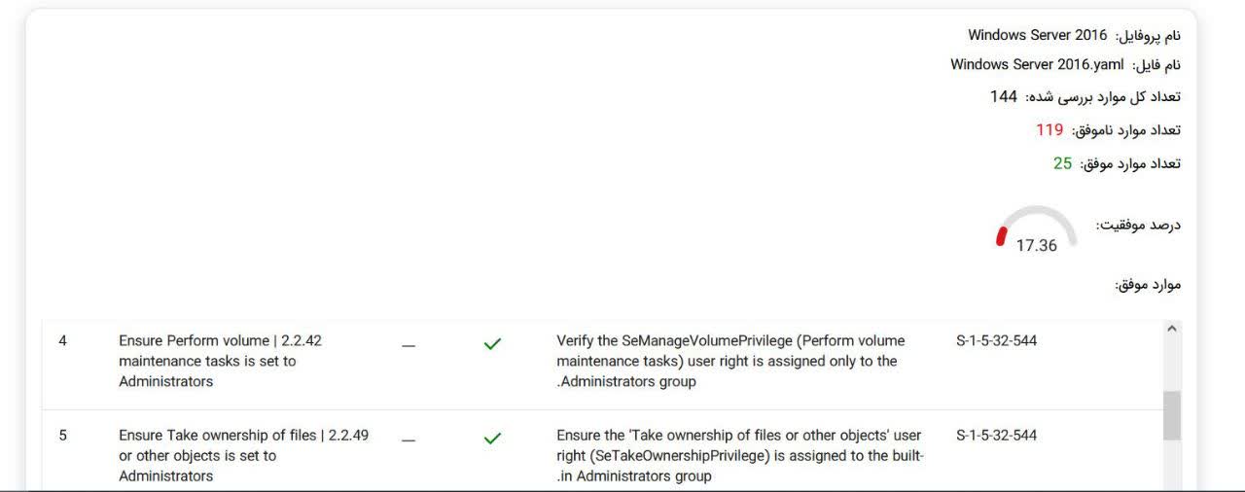This screenshot has width=1245, height=492.
Task: Click the table's vertical scrollbar thumb
Action: click(1171, 414)
